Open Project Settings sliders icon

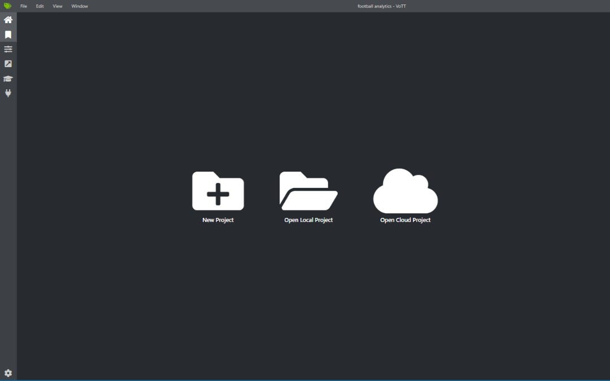click(x=8, y=49)
